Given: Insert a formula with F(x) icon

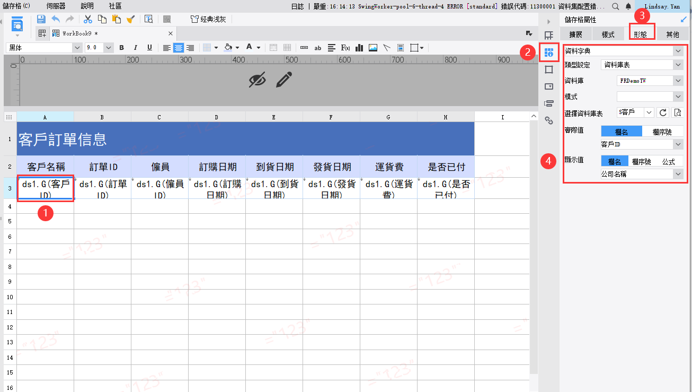Looking at the screenshot, I should [345, 48].
